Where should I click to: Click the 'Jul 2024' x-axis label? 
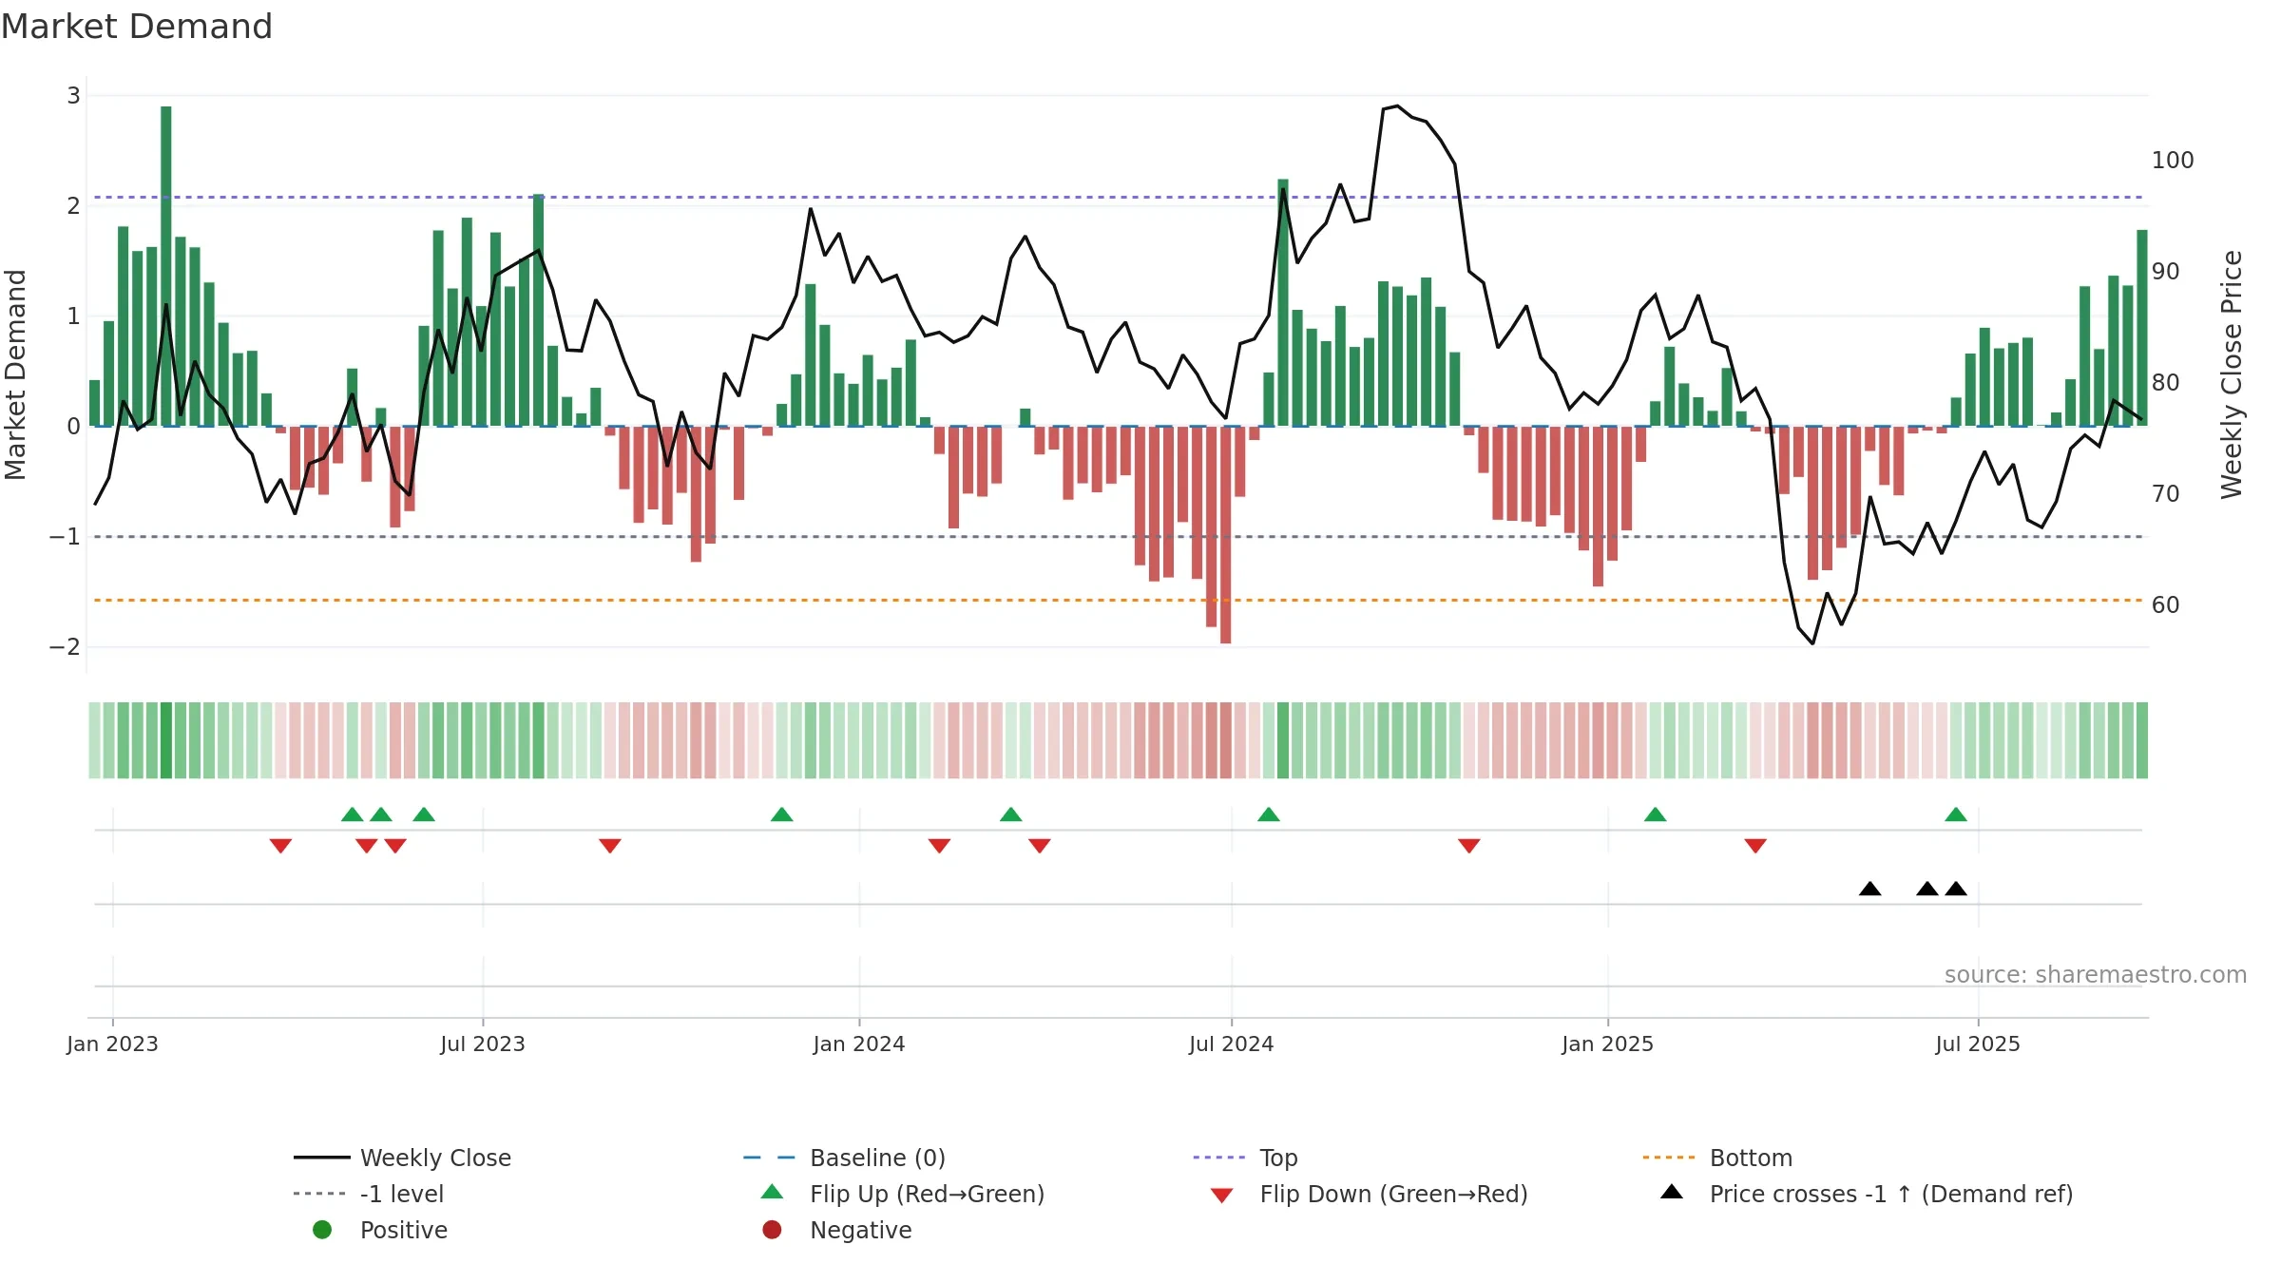click(1231, 1044)
